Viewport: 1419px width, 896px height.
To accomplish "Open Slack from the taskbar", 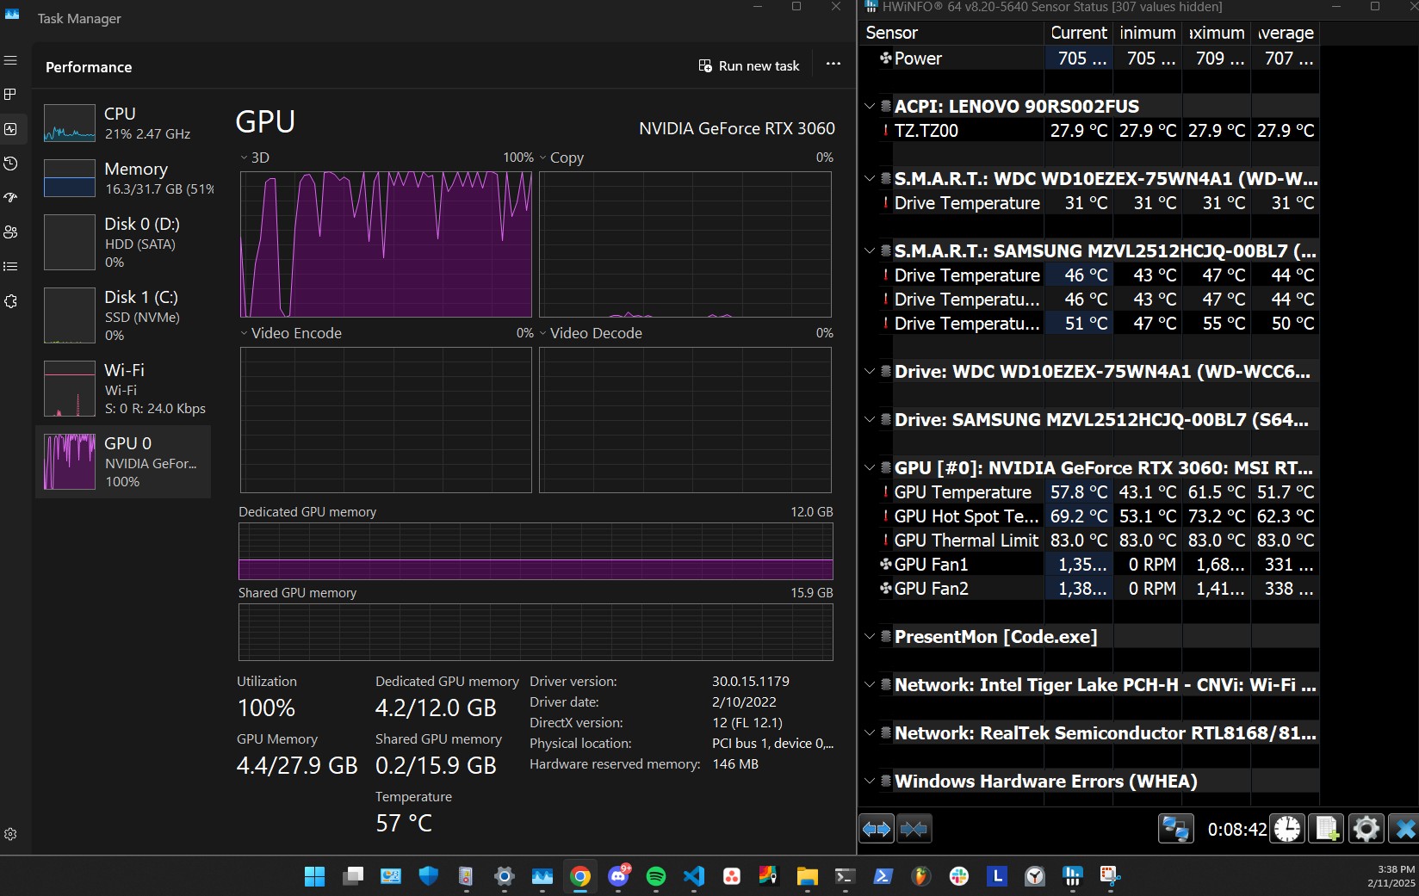I will coord(959,876).
